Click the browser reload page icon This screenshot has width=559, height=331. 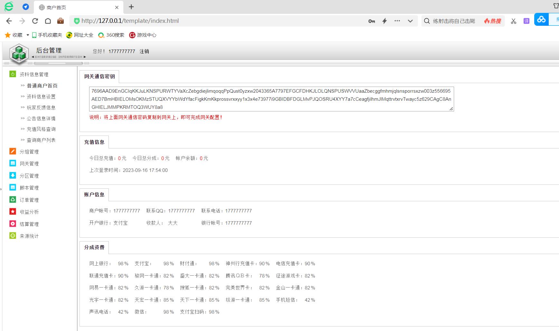point(35,21)
